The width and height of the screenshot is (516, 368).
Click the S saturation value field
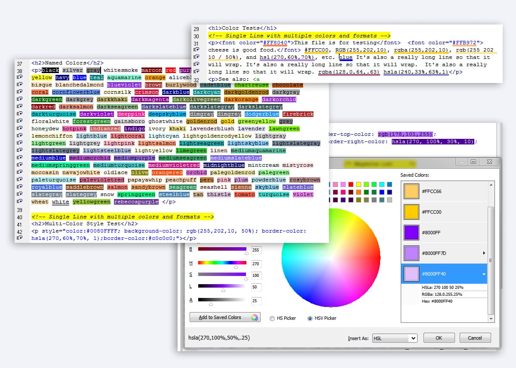tap(256, 276)
